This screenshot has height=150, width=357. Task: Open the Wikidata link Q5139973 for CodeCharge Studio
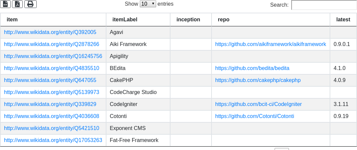(51, 92)
